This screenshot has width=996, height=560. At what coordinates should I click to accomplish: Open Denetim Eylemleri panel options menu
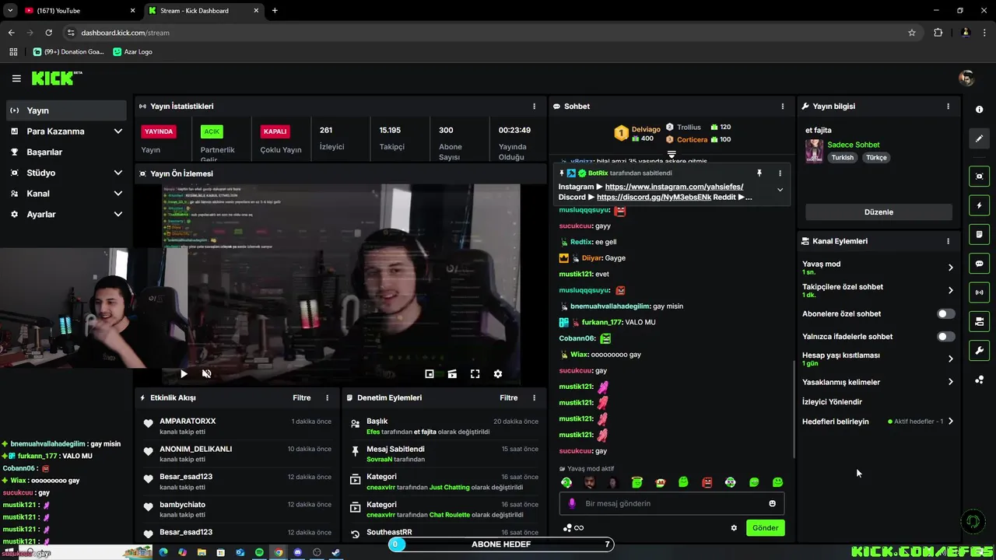click(x=534, y=397)
